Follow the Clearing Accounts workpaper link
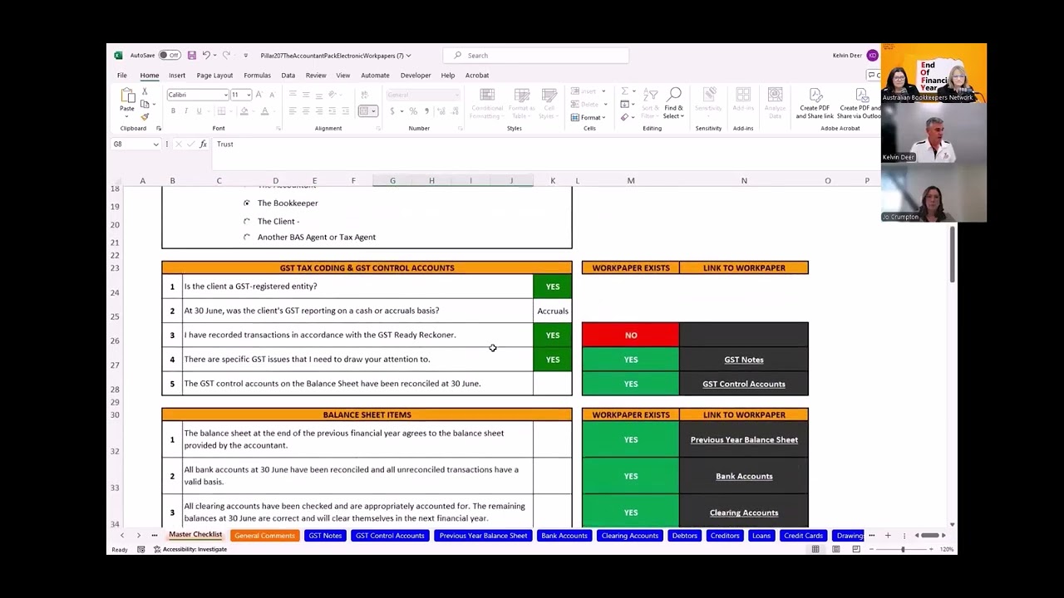Screen dimensions: 1064x598 [x=744, y=512]
